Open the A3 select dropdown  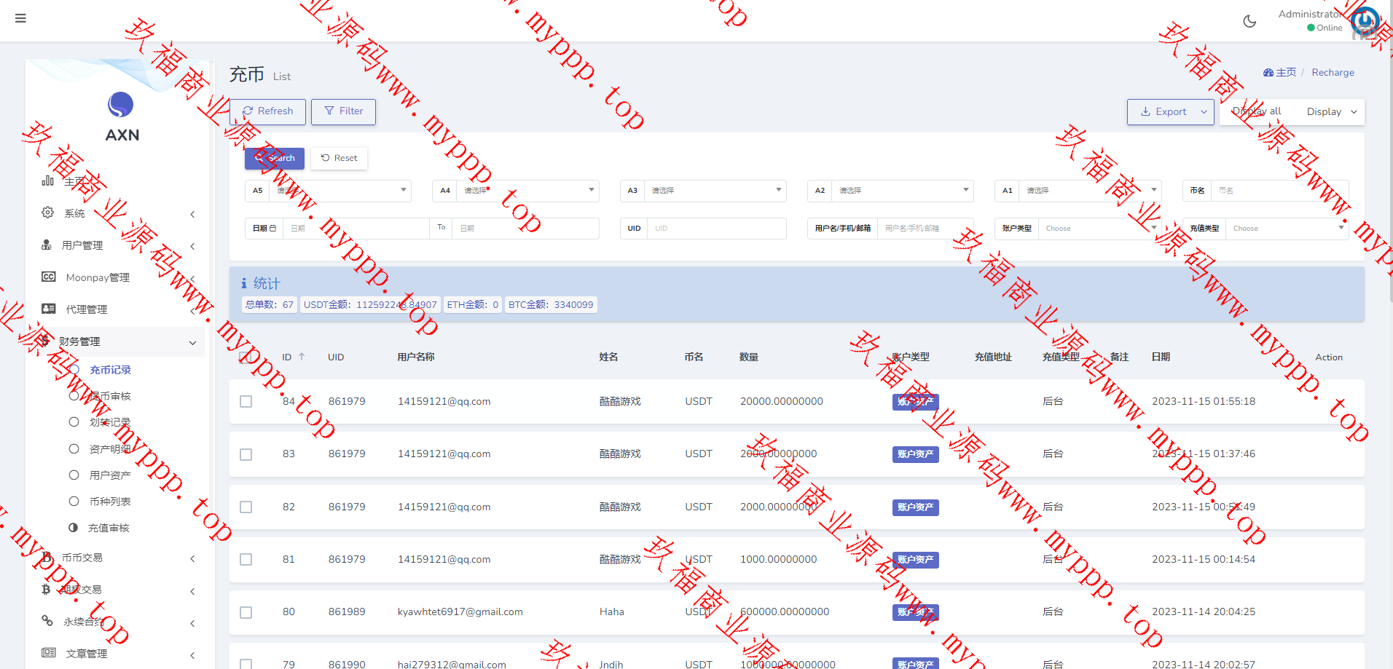pyautogui.click(x=714, y=191)
